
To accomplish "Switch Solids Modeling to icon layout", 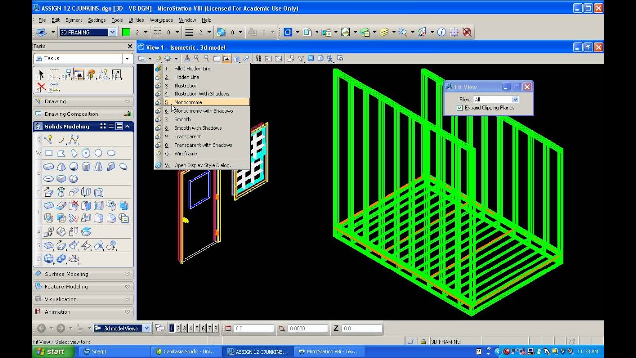I will (x=103, y=126).
